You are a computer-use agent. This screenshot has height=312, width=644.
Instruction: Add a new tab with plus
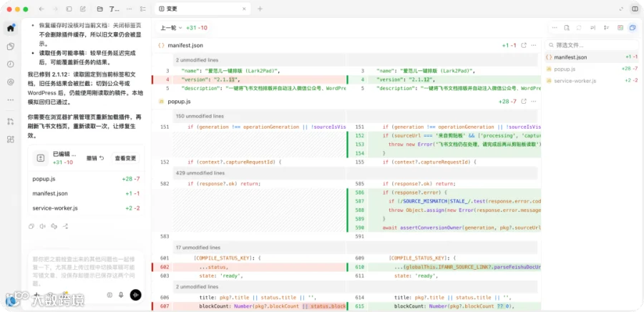tap(260, 9)
